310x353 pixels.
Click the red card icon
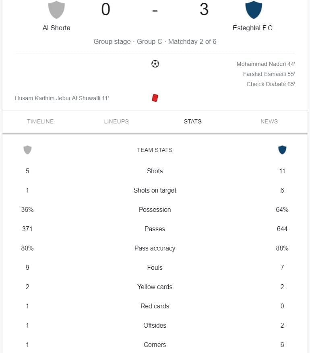tap(155, 98)
